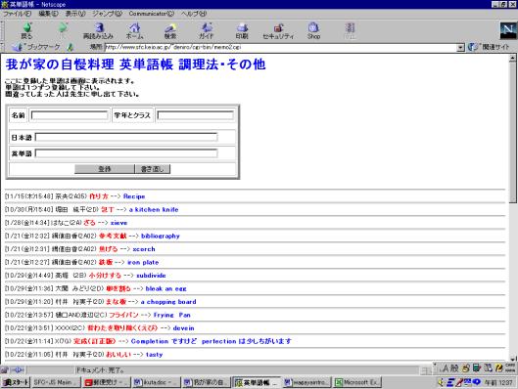Click the 'bleak an egg' entry
The height and width of the screenshot is (389, 518).
[x=166, y=288]
